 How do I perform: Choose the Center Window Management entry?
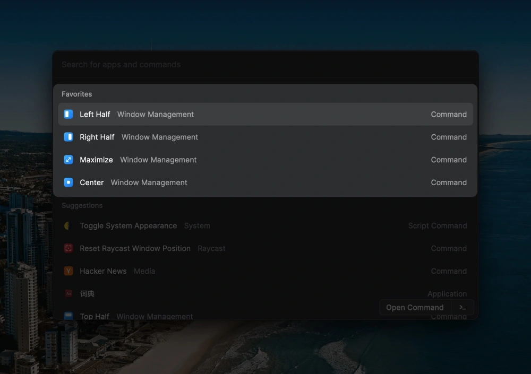[x=265, y=182]
